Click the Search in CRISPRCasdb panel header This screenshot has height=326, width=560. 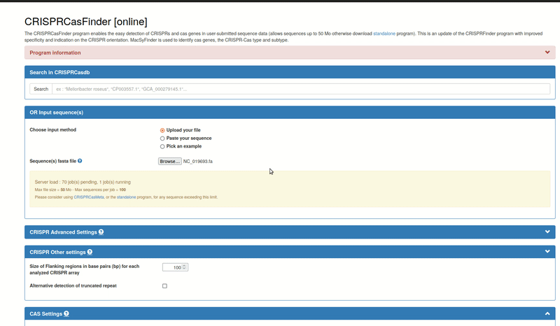290,73
